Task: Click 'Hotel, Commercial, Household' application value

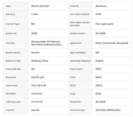Action: pos(112,43)
